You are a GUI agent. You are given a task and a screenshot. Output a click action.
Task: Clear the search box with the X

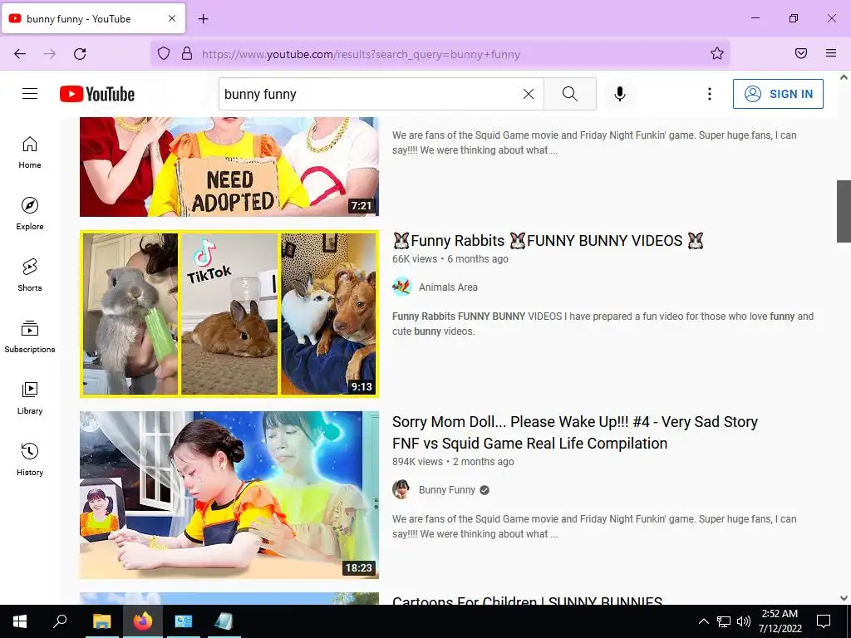[528, 94]
